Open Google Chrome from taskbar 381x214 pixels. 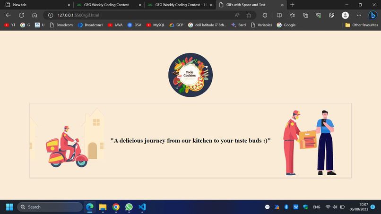tap(116, 207)
